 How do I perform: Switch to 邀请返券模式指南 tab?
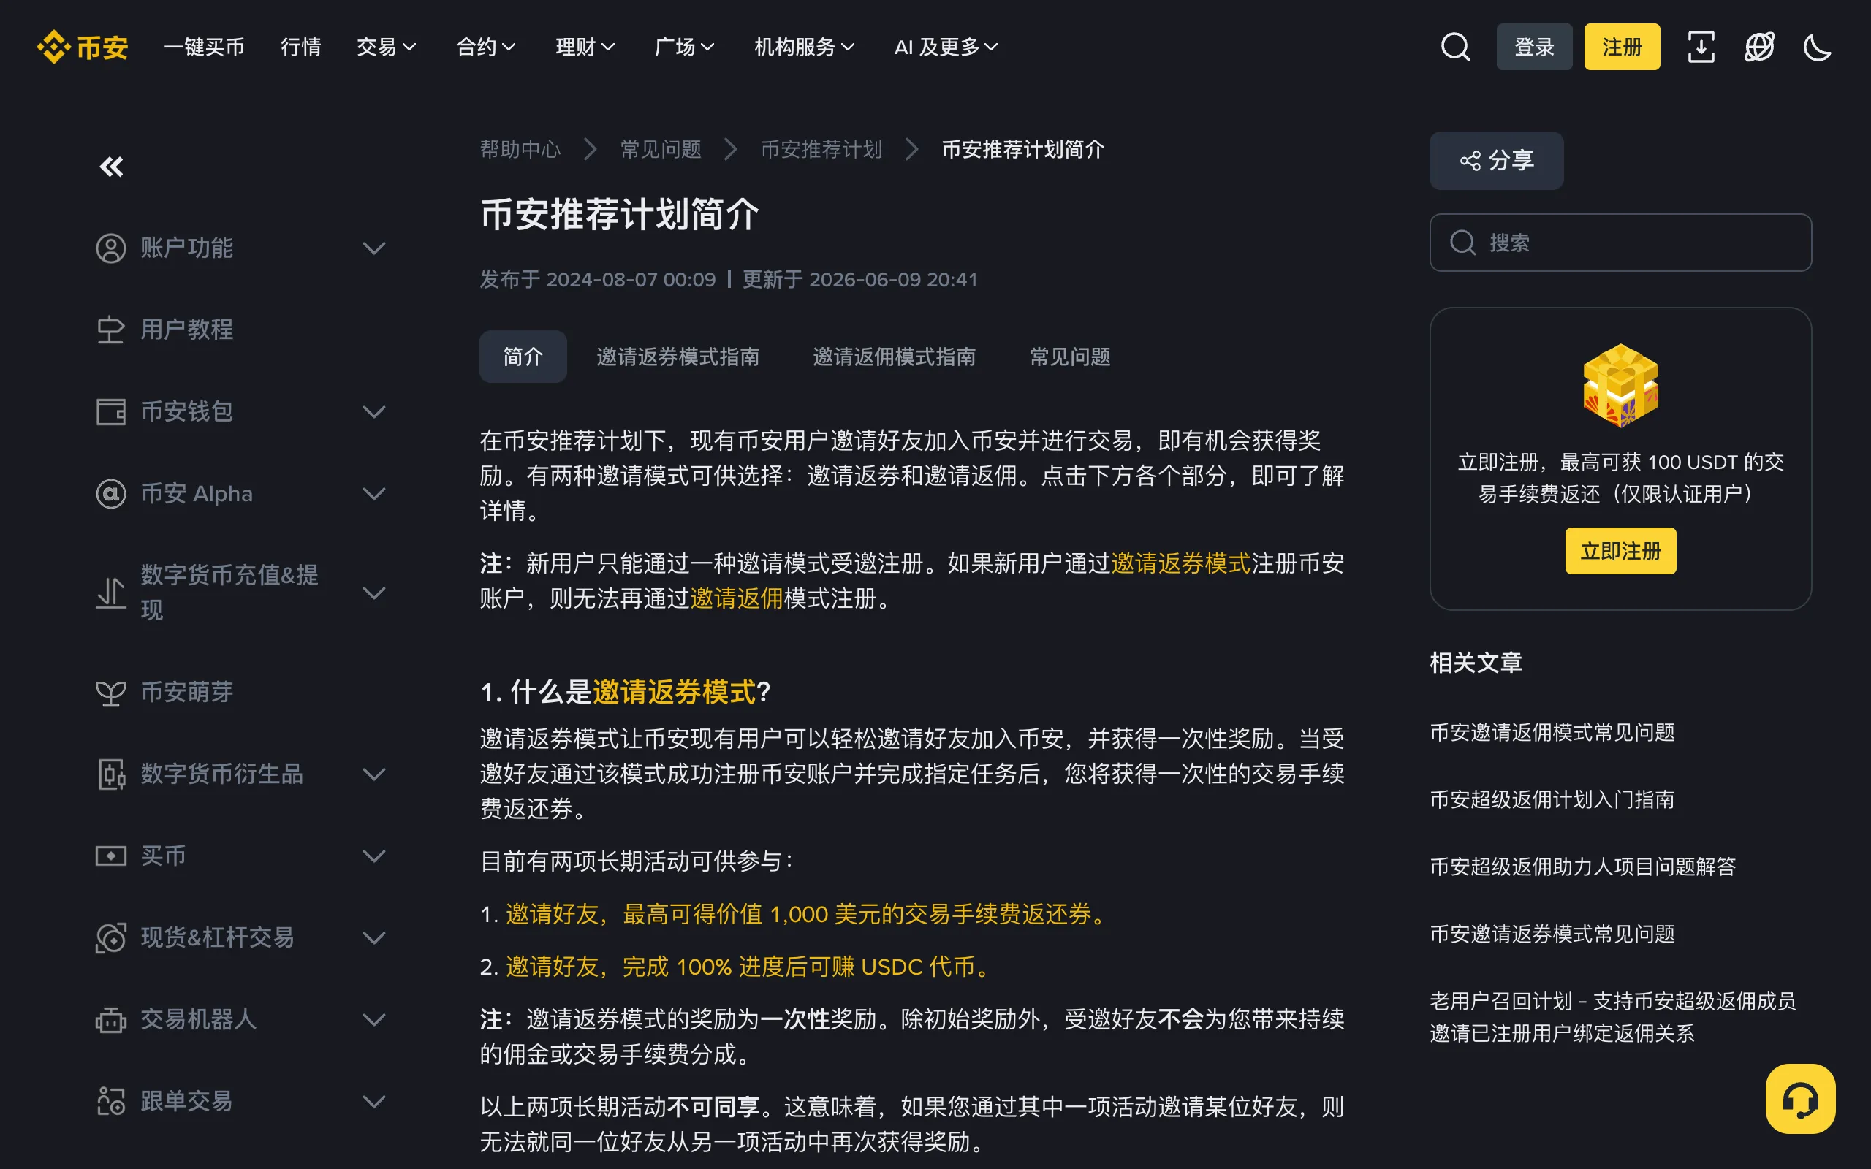point(678,357)
